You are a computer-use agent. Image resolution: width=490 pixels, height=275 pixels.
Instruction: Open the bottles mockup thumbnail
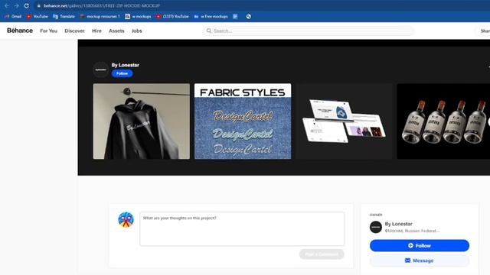coord(443,121)
